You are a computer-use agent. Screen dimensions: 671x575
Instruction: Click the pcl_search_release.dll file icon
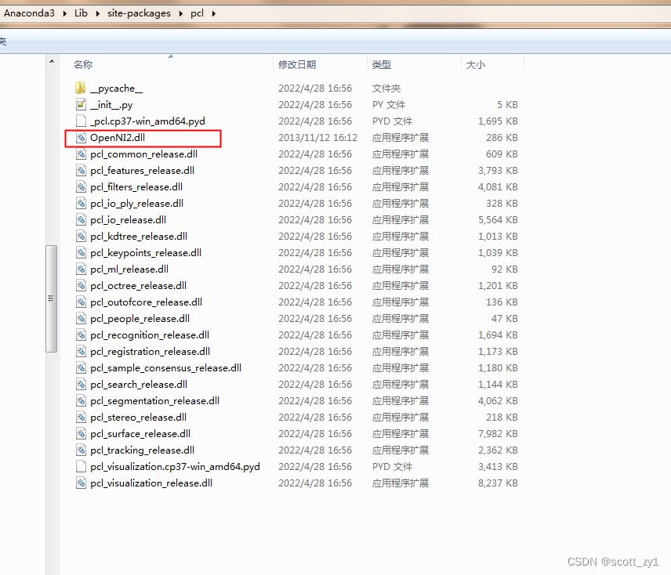[x=81, y=385]
